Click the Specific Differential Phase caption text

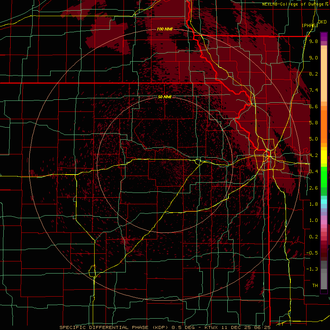165,327
